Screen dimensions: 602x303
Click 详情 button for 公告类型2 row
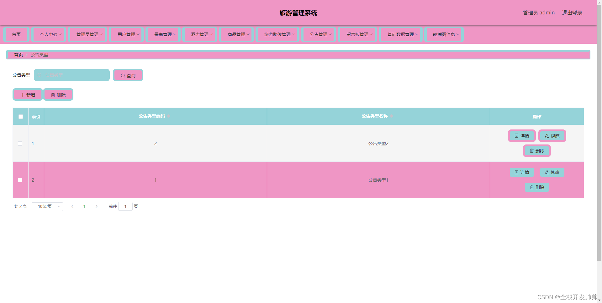tap(522, 136)
